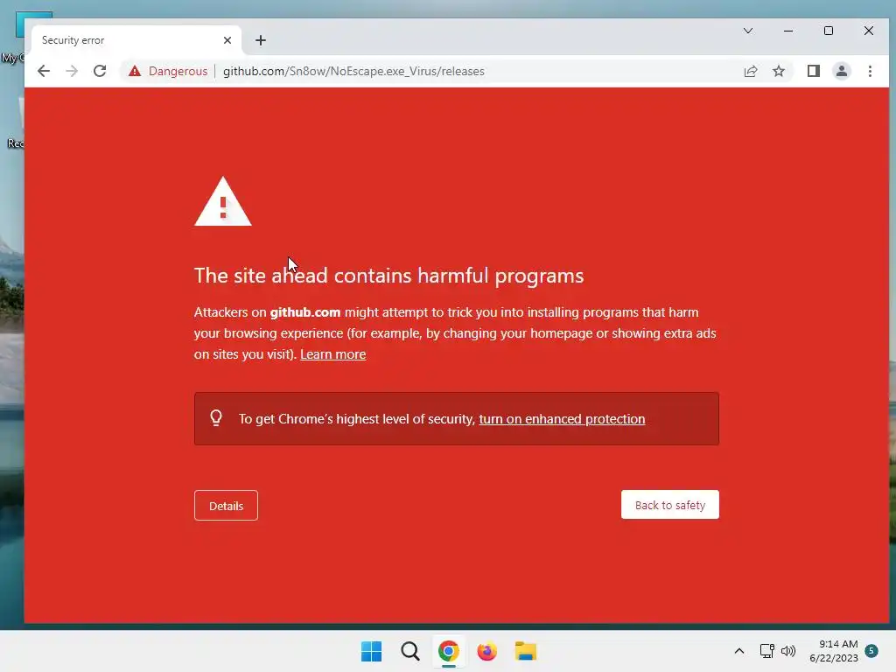
Task: Click the Details button
Action: point(226,506)
